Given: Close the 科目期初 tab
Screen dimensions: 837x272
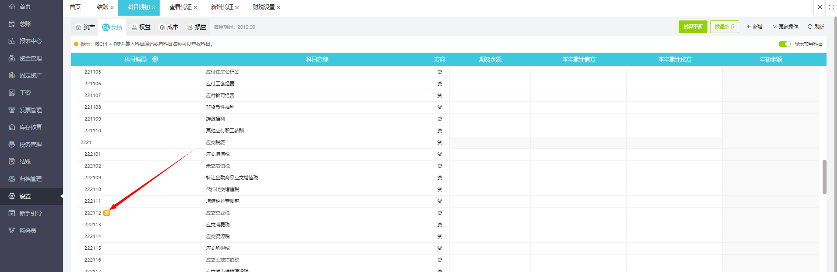Looking at the screenshot, I should pyautogui.click(x=154, y=8).
